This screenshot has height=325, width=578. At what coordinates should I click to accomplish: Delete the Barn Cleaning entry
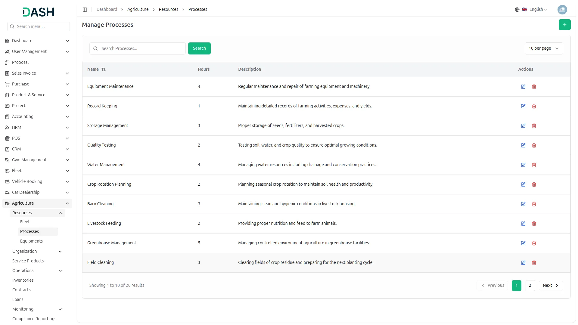pyautogui.click(x=534, y=204)
